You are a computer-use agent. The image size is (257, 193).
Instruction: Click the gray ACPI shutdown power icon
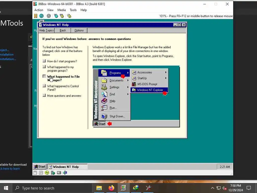(x=49, y=16)
